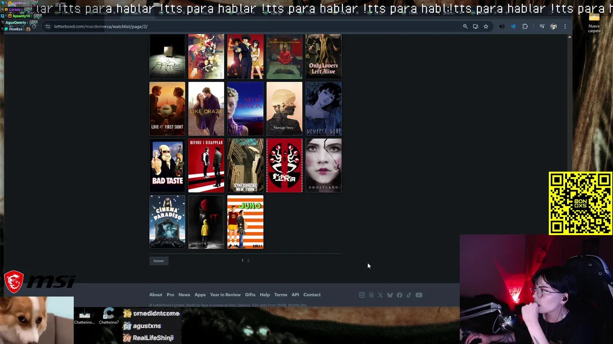Viewport: 613px width, 344px height.
Task: Open Letterboxd Bluesky butterfly icon
Action: click(390, 295)
